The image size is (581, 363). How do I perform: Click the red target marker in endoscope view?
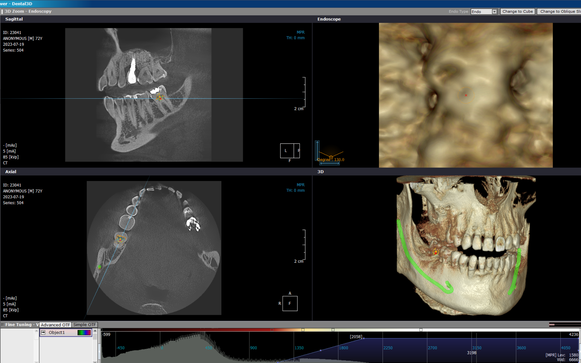click(x=466, y=95)
